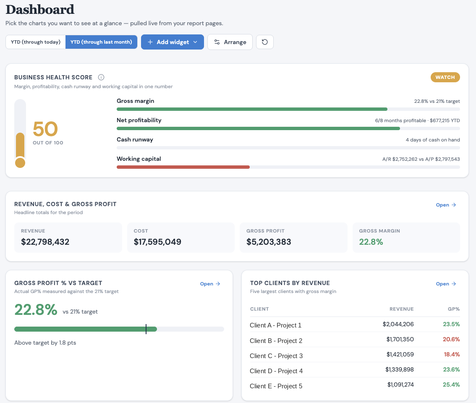Select YTD (through today) period

36,42
